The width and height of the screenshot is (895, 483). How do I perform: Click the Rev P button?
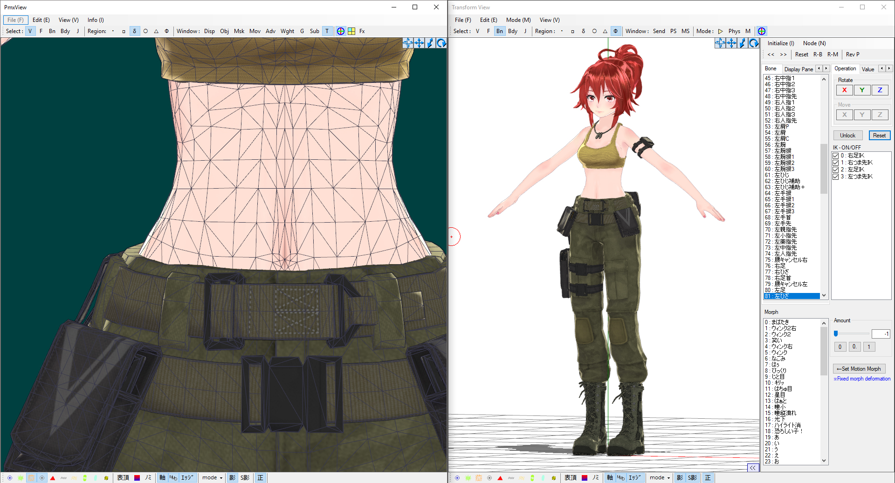coord(853,54)
